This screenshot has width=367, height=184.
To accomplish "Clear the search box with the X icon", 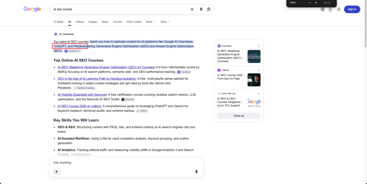I will tap(192, 9).
